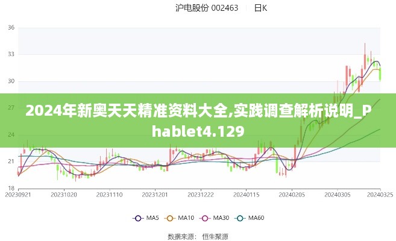Viewport: 396px width, 241px height.
Task: Click the 20231110 date axis label
Action: 109,195
